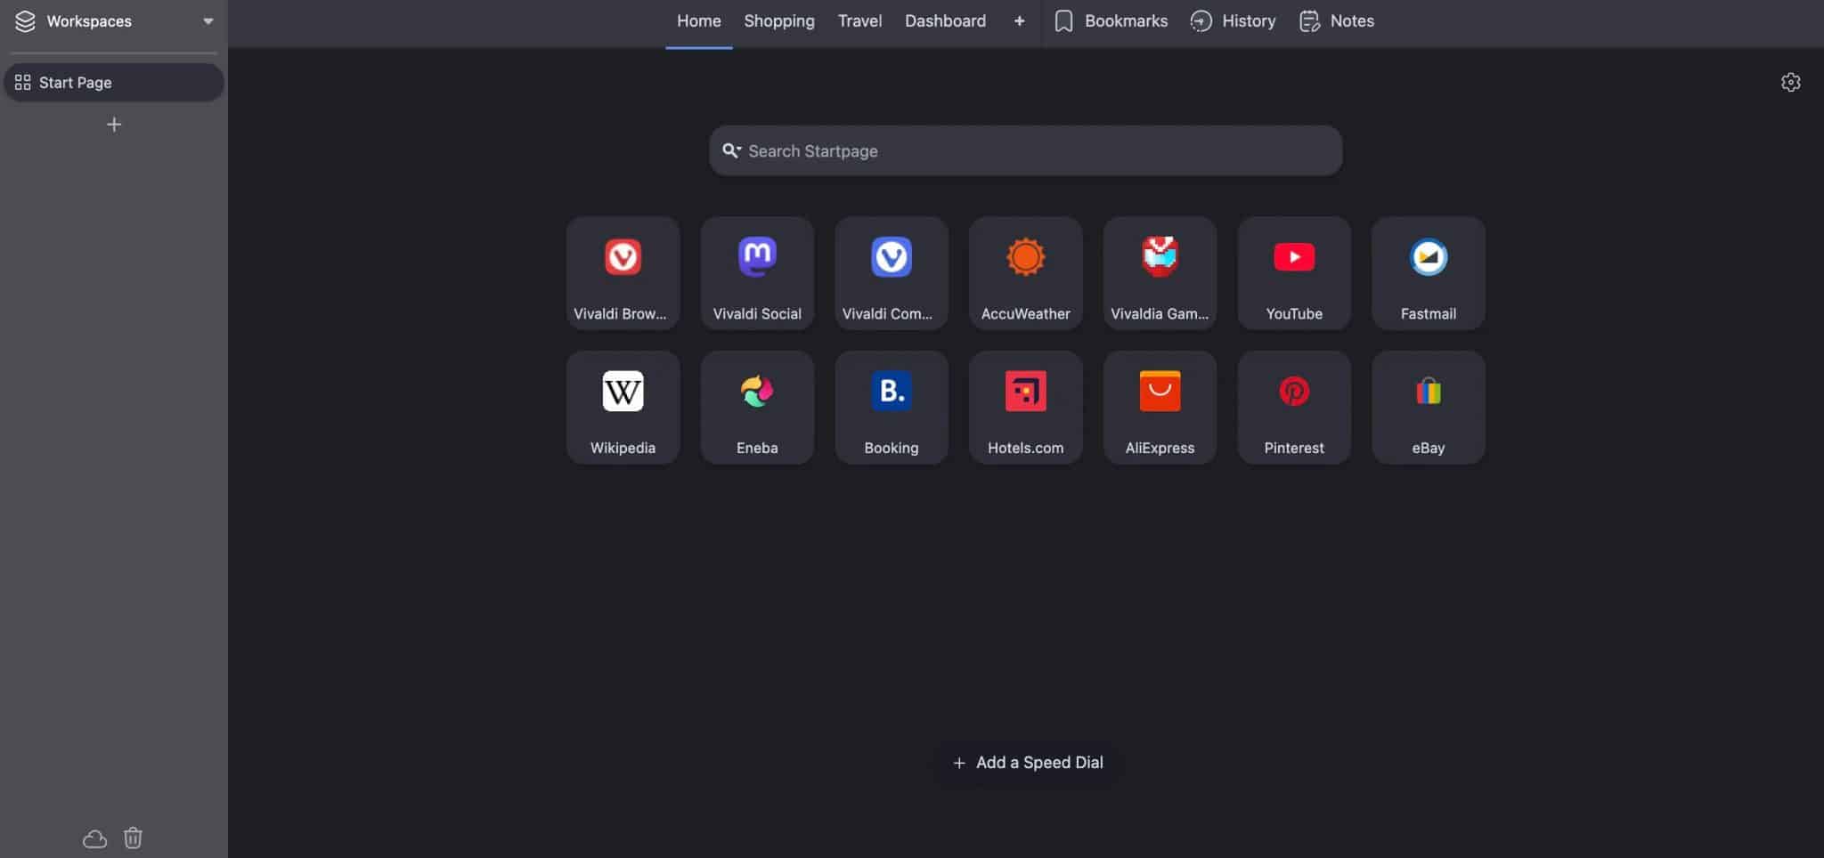Open the Vivaldi Social speed dial
The image size is (1824, 858).
[x=756, y=272]
